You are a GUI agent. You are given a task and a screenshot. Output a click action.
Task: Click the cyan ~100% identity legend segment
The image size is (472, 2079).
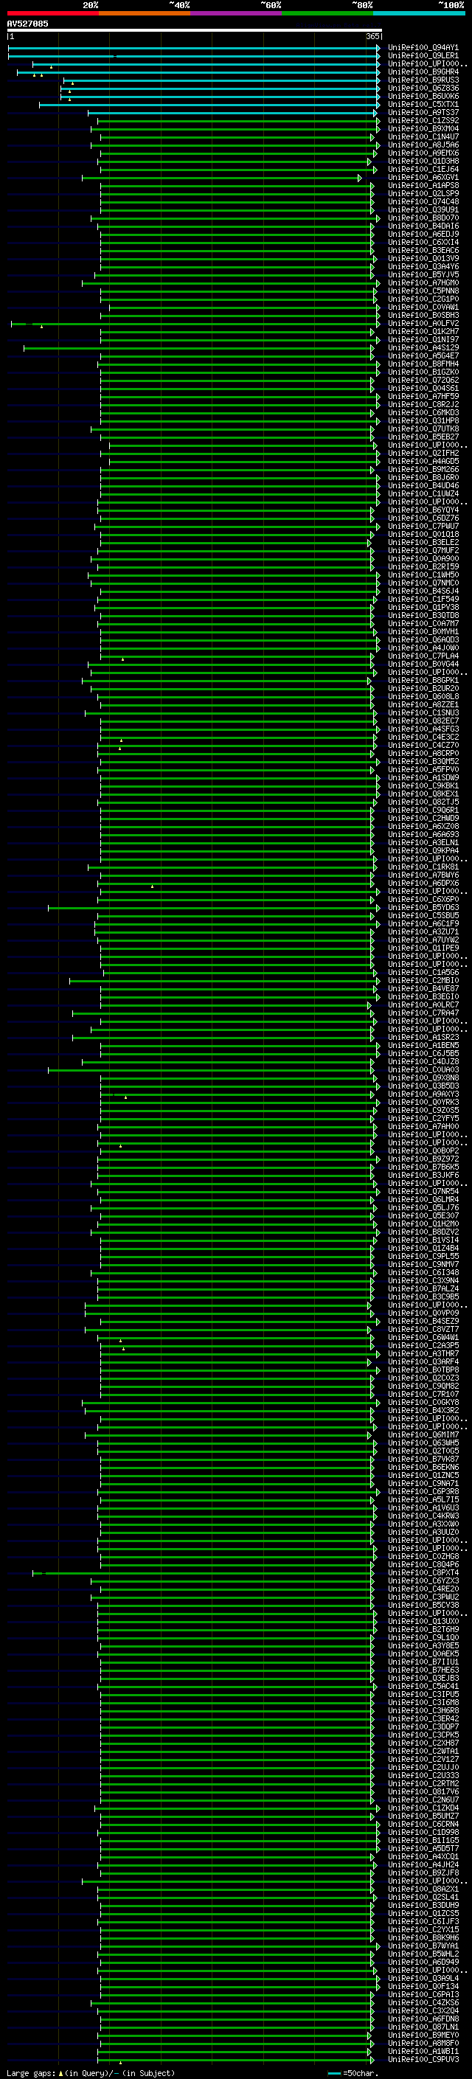click(419, 14)
